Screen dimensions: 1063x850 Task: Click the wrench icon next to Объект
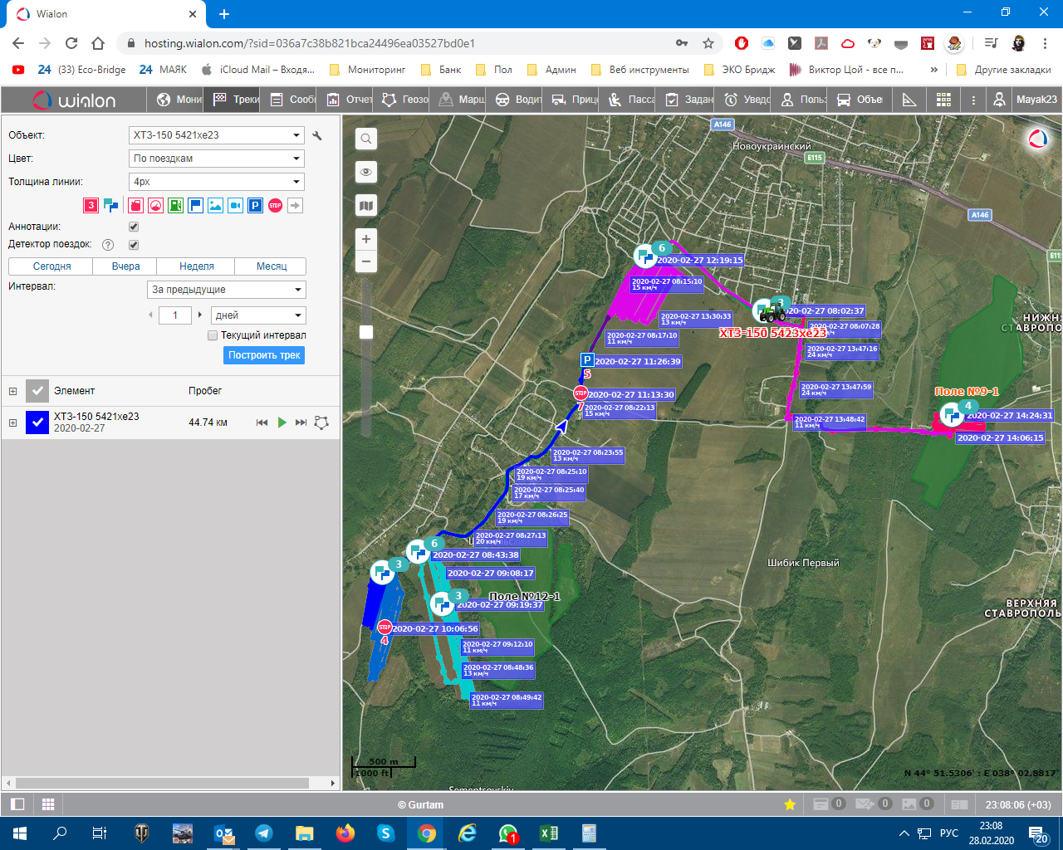click(316, 135)
